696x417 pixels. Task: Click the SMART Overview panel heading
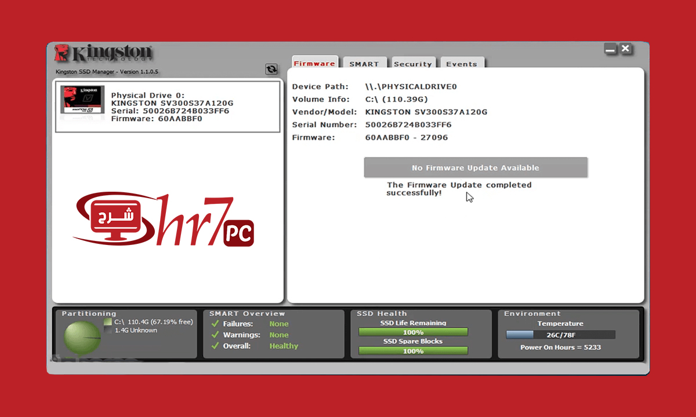tap(247, 313)
